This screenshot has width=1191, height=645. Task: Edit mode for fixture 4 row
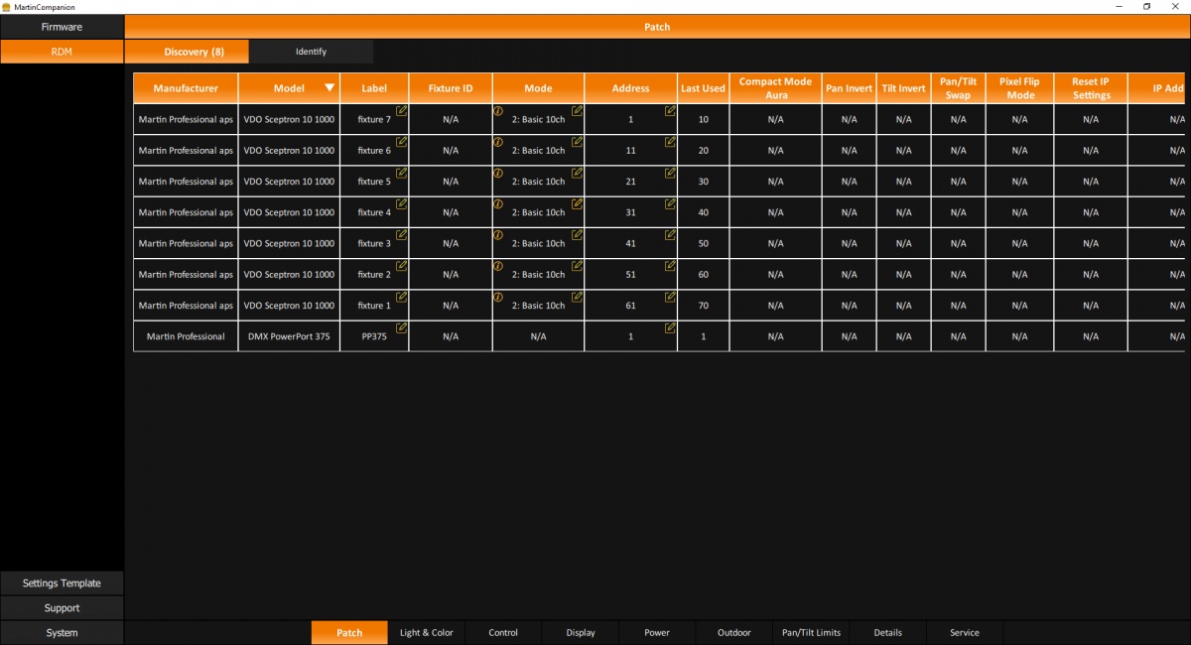[x=578, y=203]
